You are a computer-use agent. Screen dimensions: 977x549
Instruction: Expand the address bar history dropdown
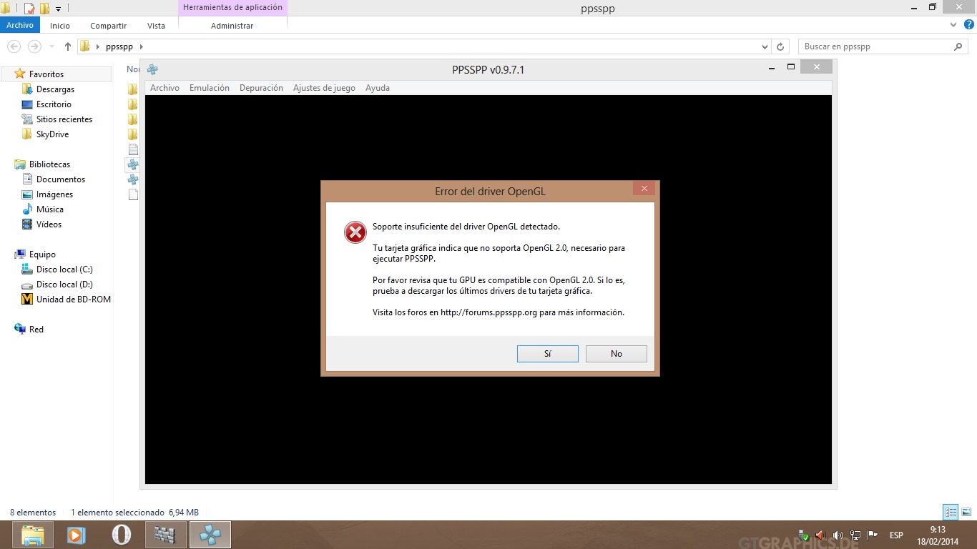click(x=765, y=46)
